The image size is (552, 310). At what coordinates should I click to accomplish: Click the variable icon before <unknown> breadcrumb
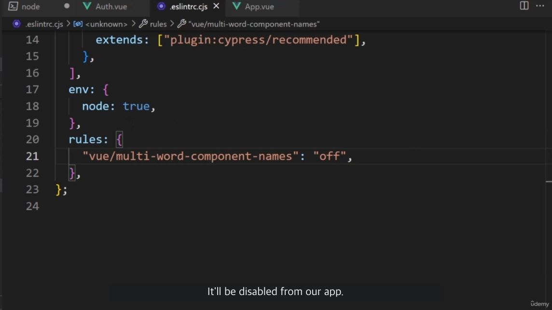click(78, 24)
